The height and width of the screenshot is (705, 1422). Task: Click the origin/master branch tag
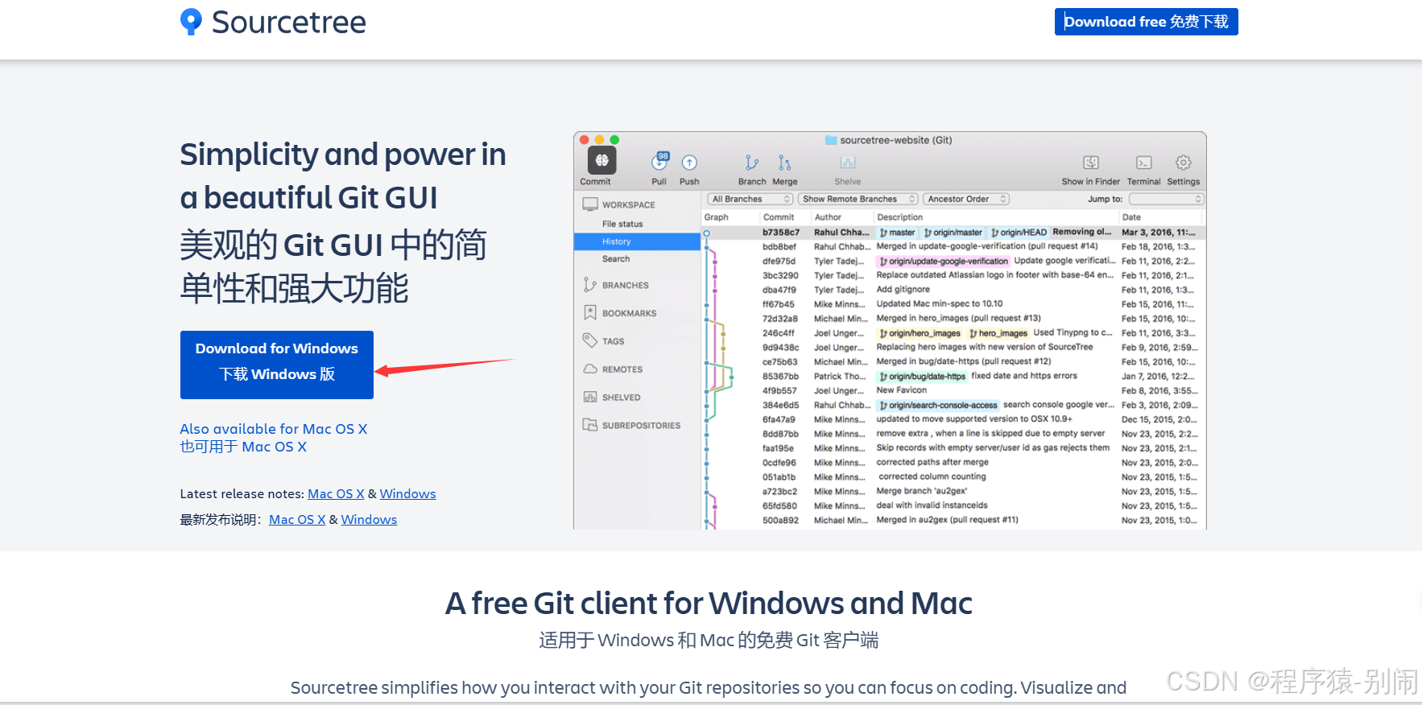coord(953,233)
